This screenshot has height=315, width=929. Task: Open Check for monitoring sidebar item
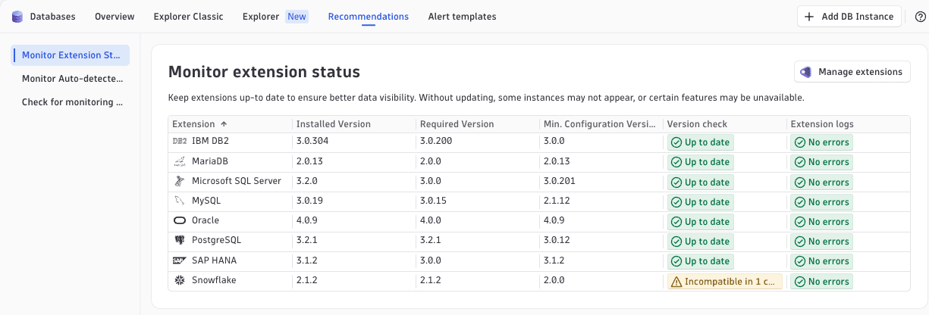(x=71, y=102)
